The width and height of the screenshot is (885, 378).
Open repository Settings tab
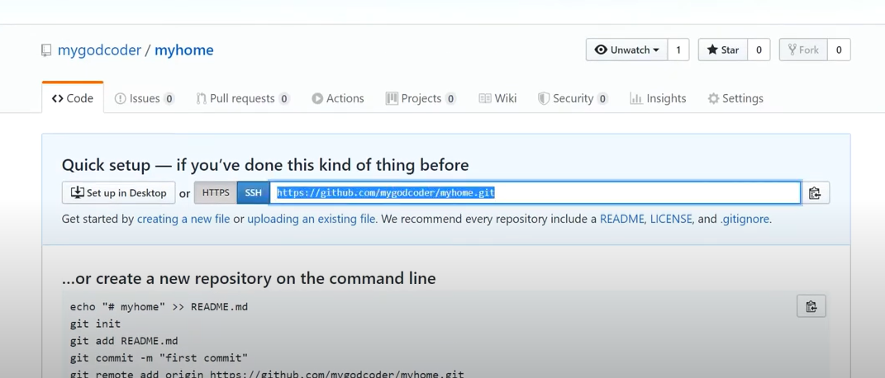click(x=735, y=98)
